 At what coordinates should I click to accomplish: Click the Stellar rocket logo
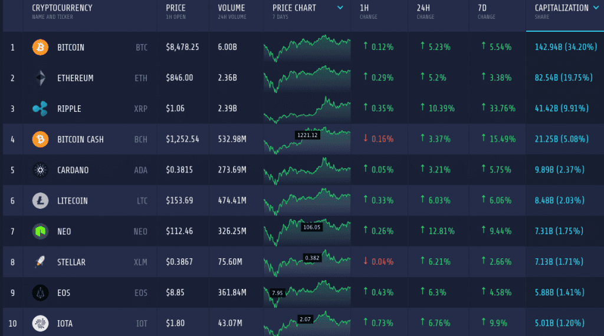(40, 262)
